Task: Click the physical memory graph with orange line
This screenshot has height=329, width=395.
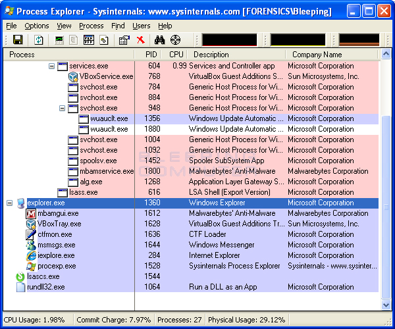Action: (x=359, y=39)
